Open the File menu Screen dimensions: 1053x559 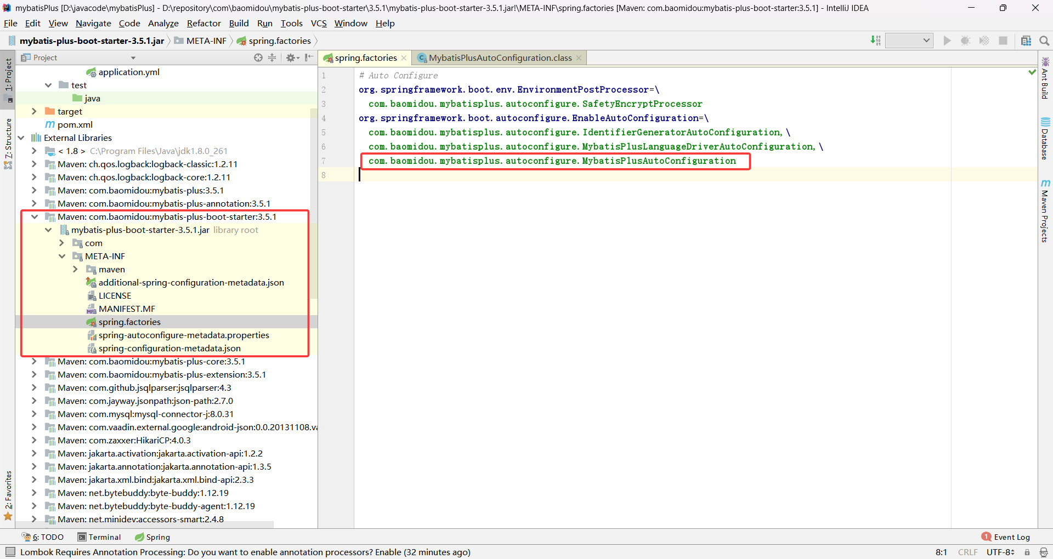coord(10,23)
